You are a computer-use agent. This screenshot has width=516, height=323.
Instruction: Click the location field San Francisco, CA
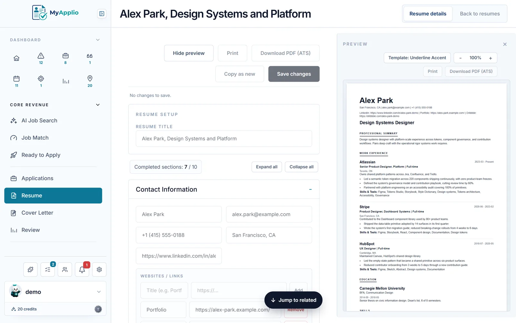[x=269, y=235]
